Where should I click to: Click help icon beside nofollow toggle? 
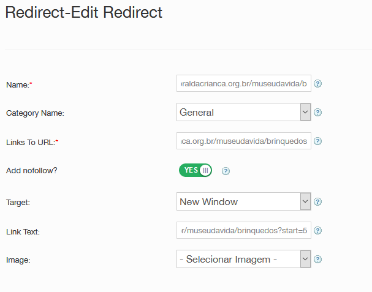point(226,171)
